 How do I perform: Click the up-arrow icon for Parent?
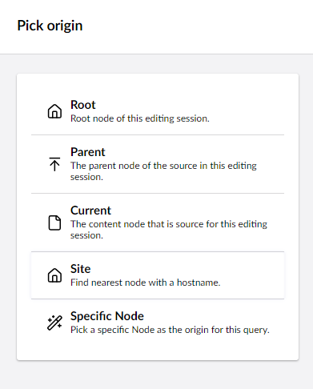click(x=54, y=164)
